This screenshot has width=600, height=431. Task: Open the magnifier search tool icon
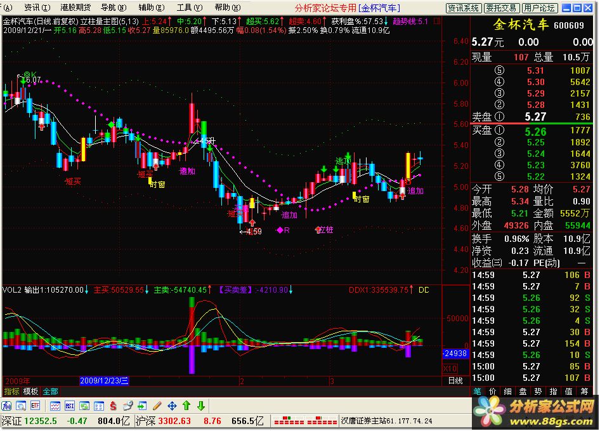(x=21, y=406)
